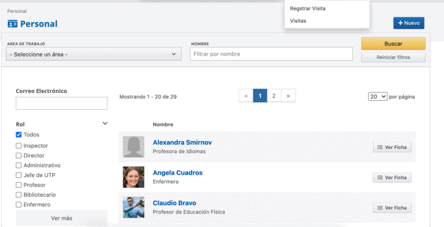Open the Área de Trabajo dropdown
Screen dimensions: 444x227
point(93,54)
